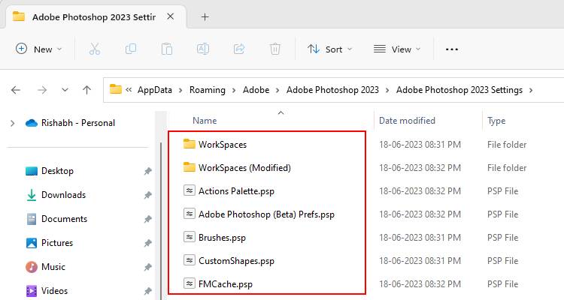Screen dimensions: 564x300
Task: Click the Paste clipboard icon
Action: click(167, 49)
